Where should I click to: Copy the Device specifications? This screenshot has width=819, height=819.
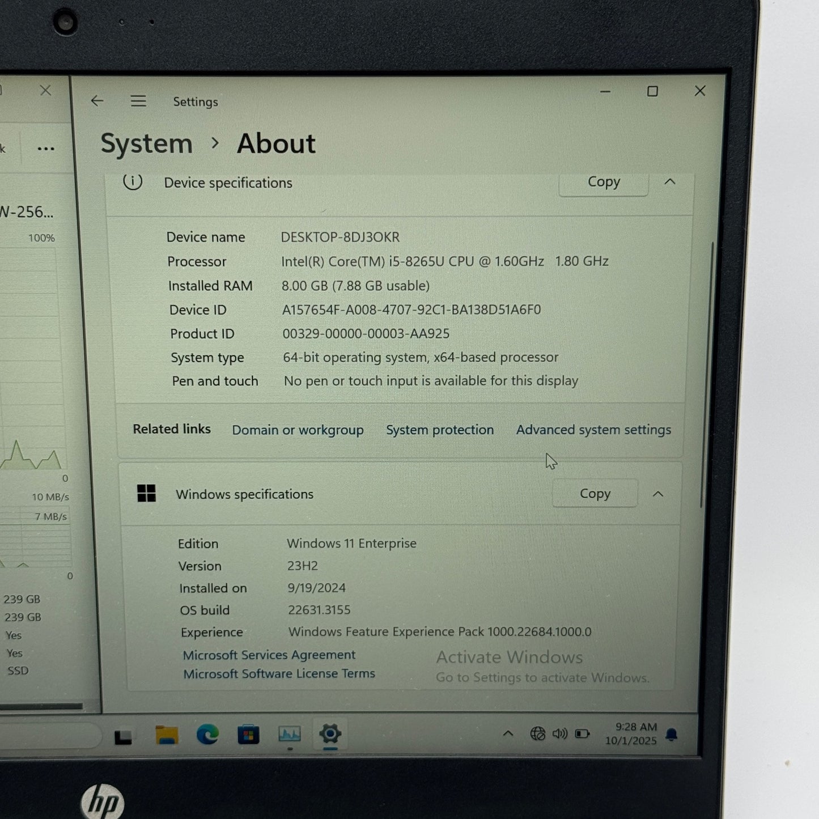click(603, 183)
